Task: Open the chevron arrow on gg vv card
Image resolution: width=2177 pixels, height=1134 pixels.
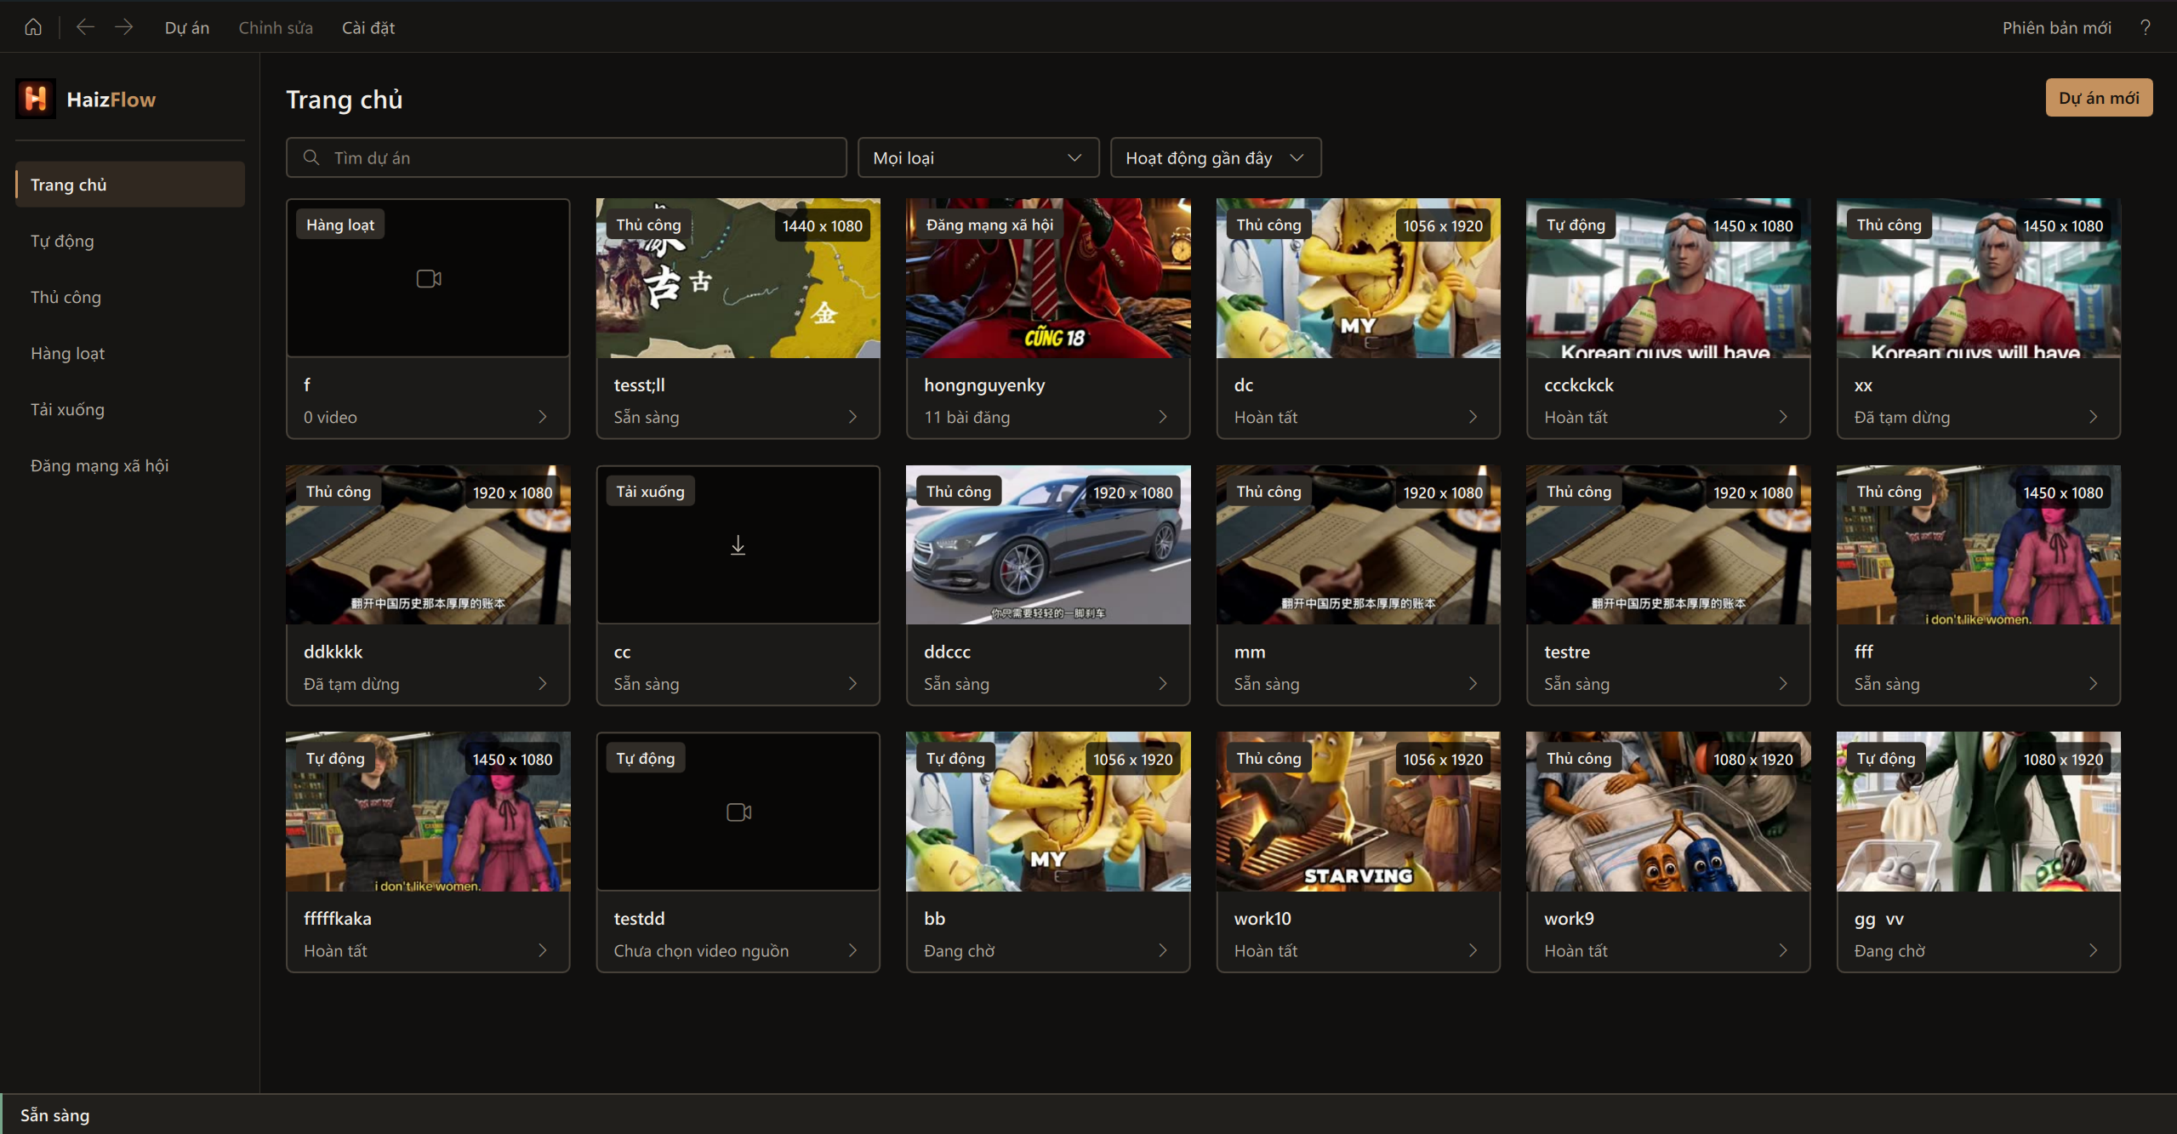Action: 2093,950
